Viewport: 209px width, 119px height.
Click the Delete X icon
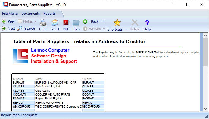[135, 23]
